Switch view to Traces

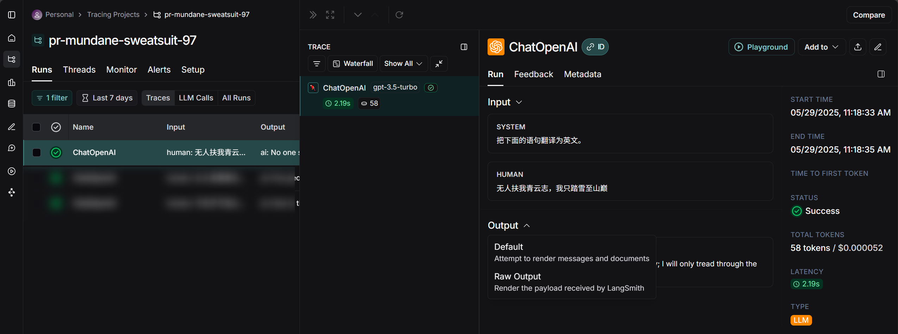pyautogui.click(x=158, y=98)
